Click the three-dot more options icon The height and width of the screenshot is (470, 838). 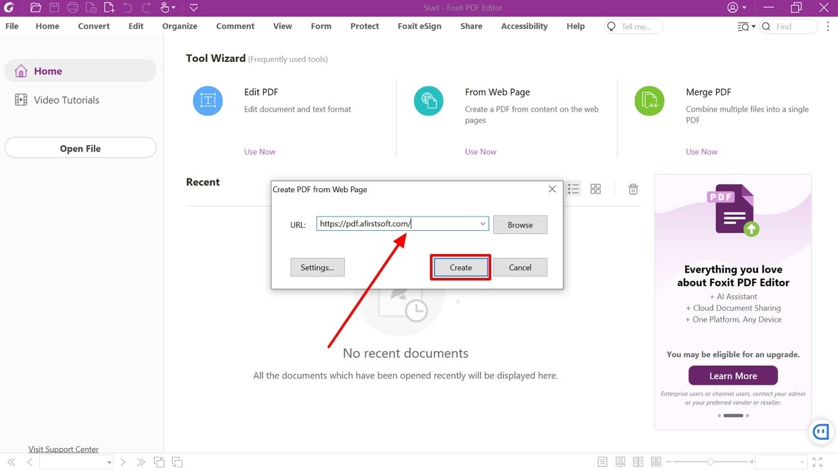[828, 26]
